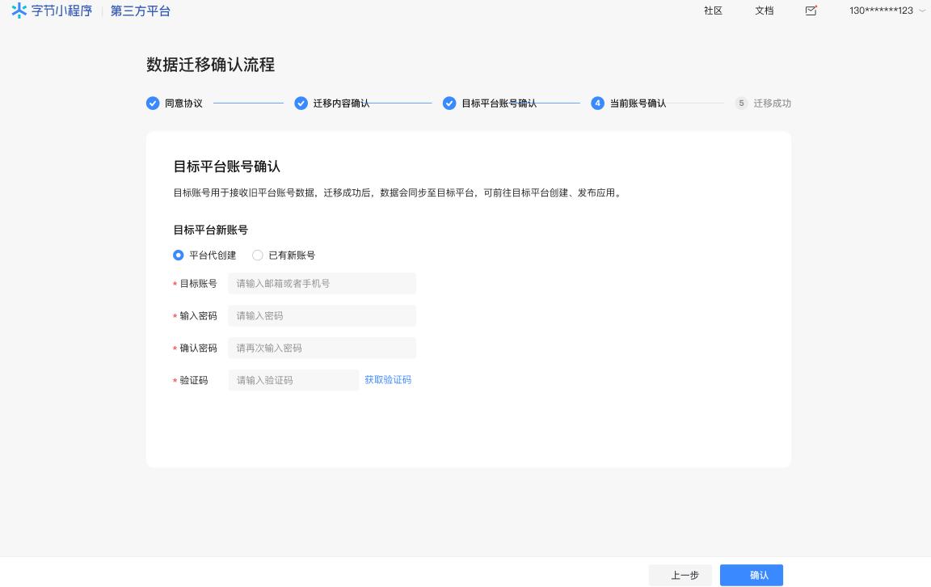This screenshot has width=931, height=587.
Task: Click step 4 当前账号确认 number circle
Action: [x=598, y=103]
